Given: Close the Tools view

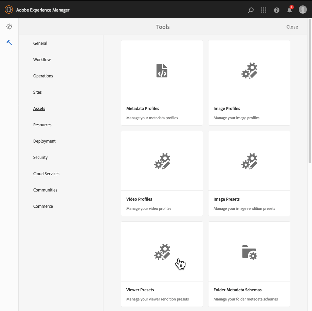Looking at the screenshot, I should pos(292,26).
